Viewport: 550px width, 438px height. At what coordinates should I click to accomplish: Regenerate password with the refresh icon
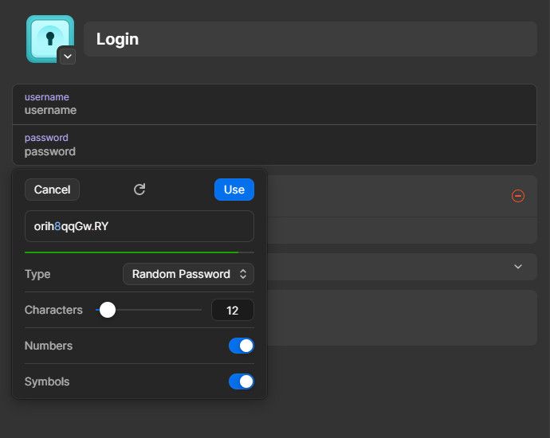coord(139,190)
